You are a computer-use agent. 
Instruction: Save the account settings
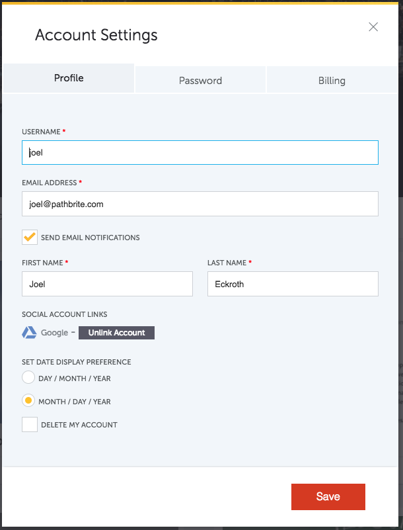[328, 496]
